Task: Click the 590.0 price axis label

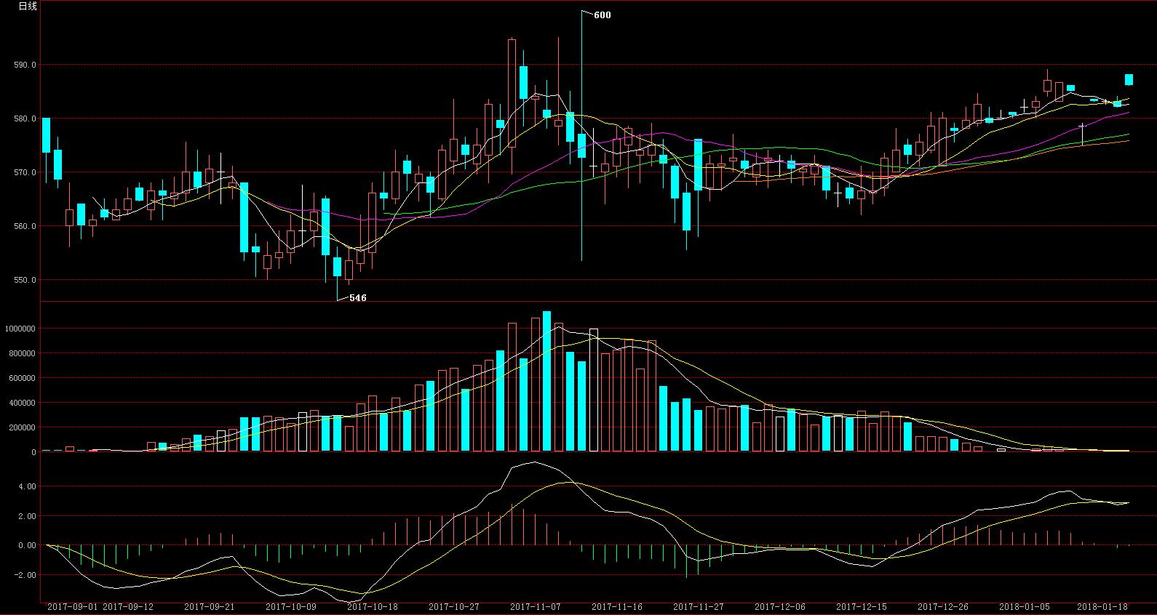Action: click(25, 65)
